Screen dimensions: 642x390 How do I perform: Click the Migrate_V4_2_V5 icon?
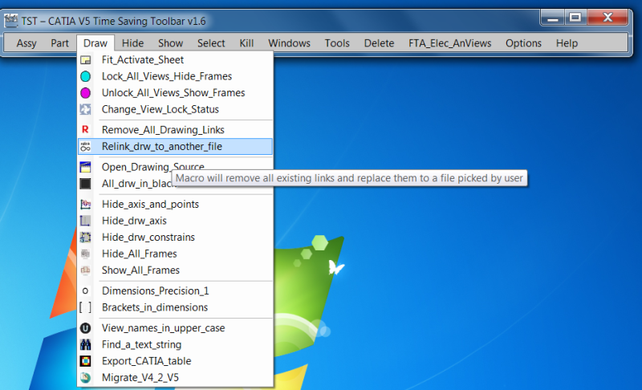tap(86, 377)
